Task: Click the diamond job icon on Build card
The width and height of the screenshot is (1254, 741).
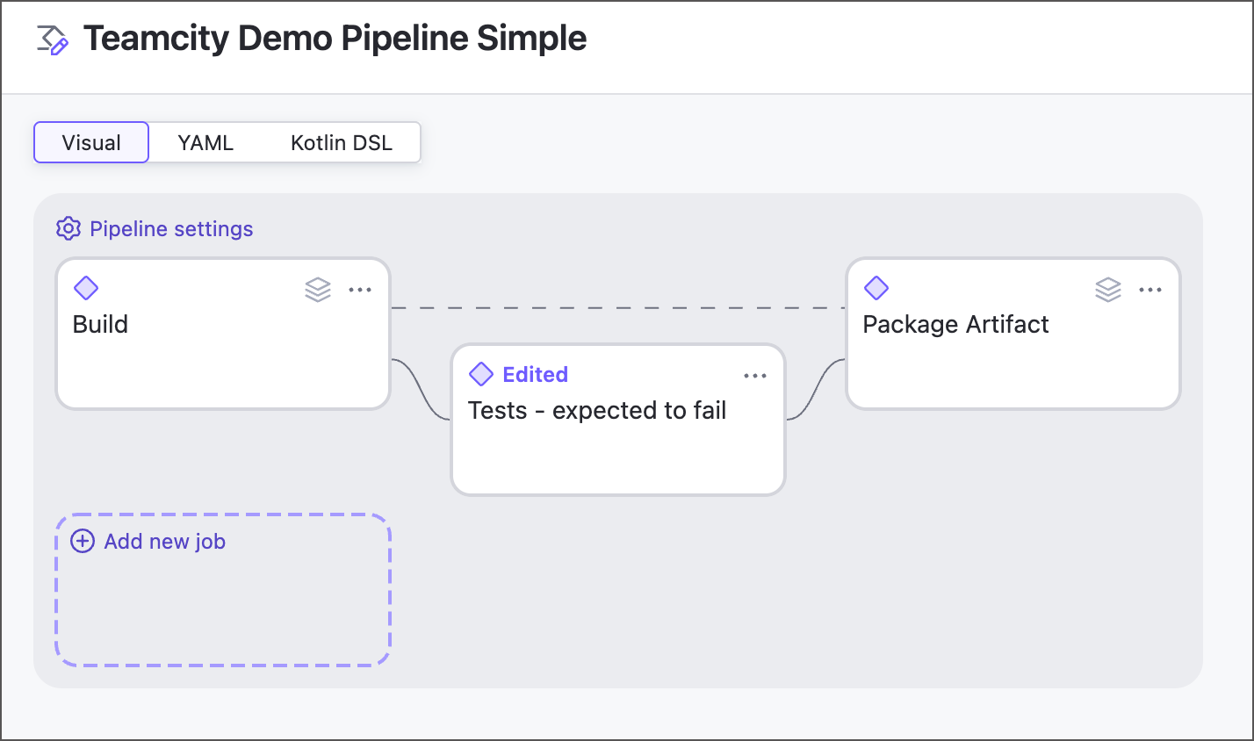Action: (x=86, y=288)
